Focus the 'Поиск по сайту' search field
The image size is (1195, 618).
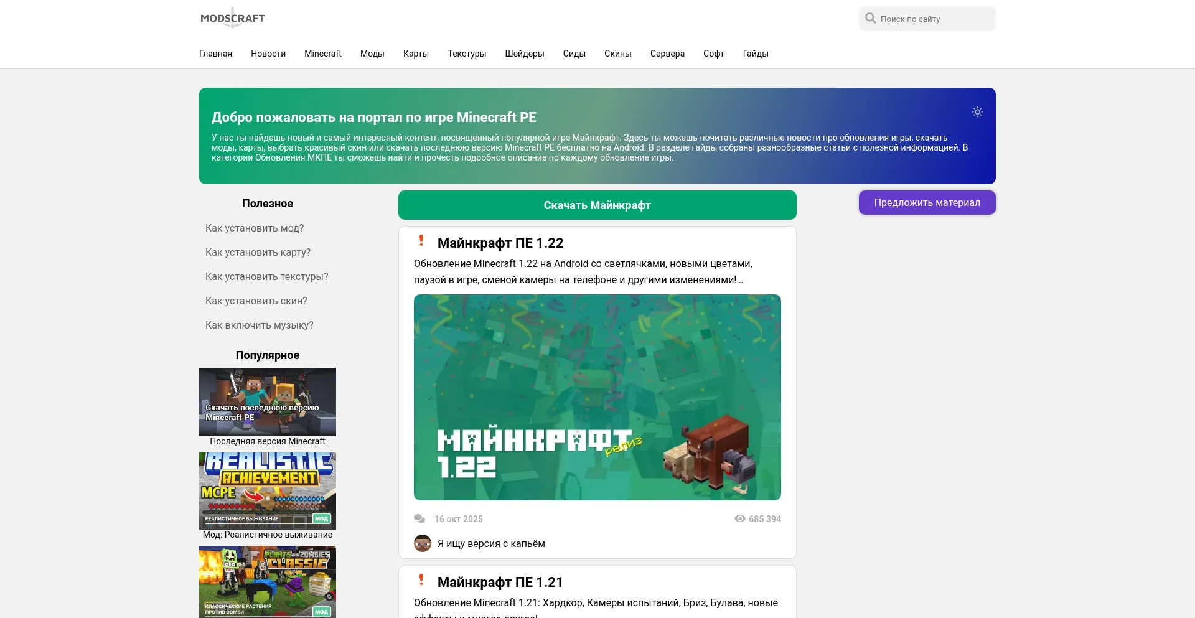coord(927,19)
